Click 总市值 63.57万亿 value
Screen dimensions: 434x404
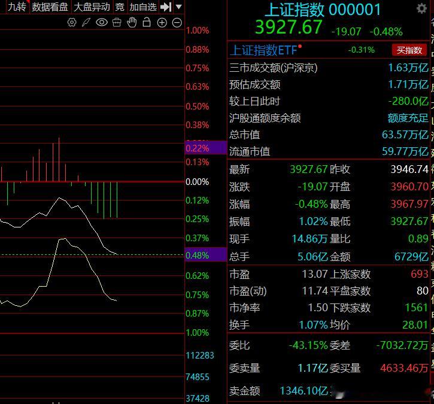(405, 135)
